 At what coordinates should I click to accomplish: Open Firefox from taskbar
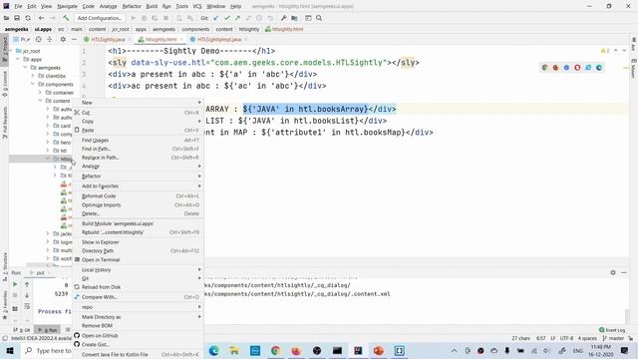click(296, 350)
